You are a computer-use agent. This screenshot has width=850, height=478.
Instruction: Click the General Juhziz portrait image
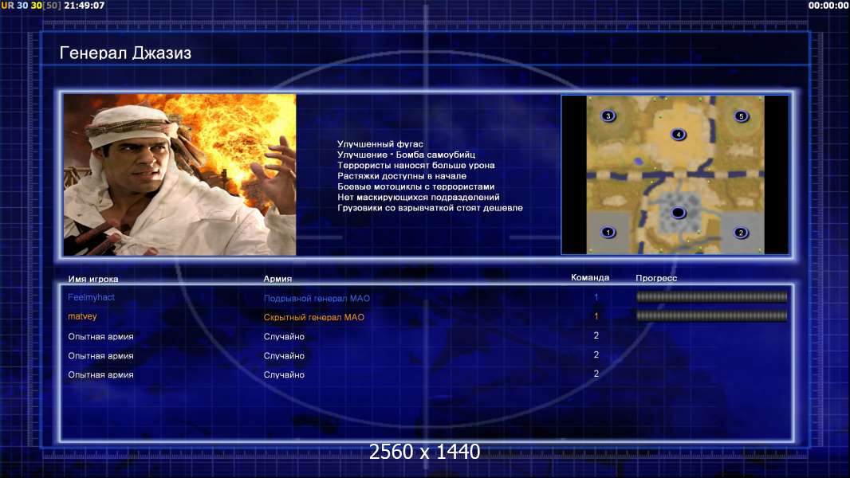tap(180, 174)
